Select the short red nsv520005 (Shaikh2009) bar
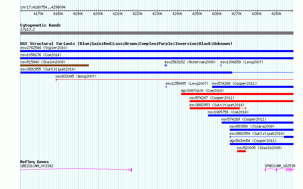 tap(242, 151)
